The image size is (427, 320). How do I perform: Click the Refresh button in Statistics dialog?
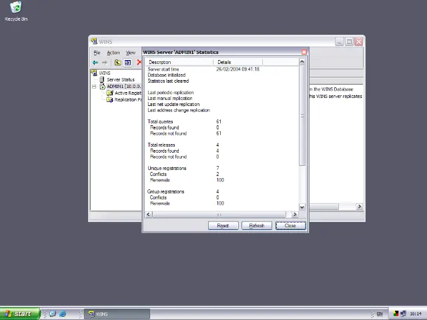[x=256, y=225]
